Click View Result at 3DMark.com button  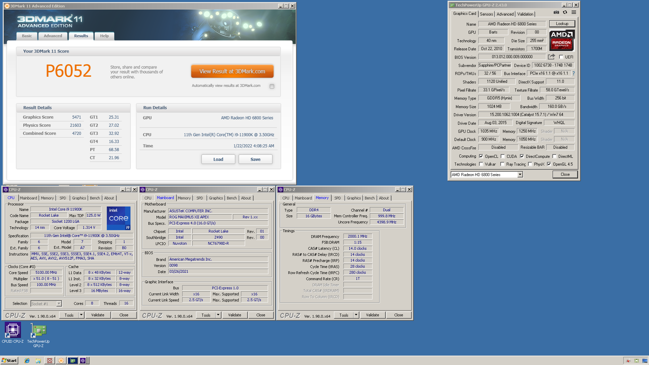pyautogui.click(x=232, y=71)
